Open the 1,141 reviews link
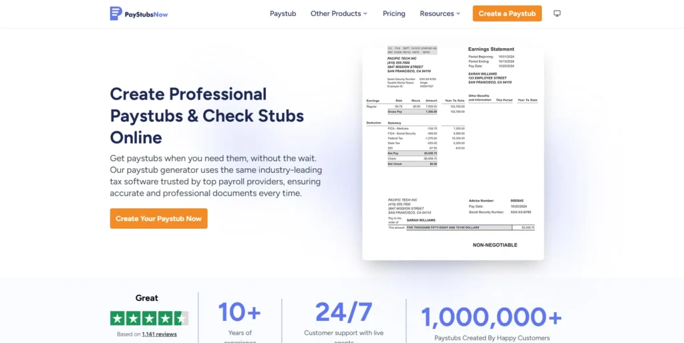The height and width of the screenshot is (343, 684). (159, 334)
